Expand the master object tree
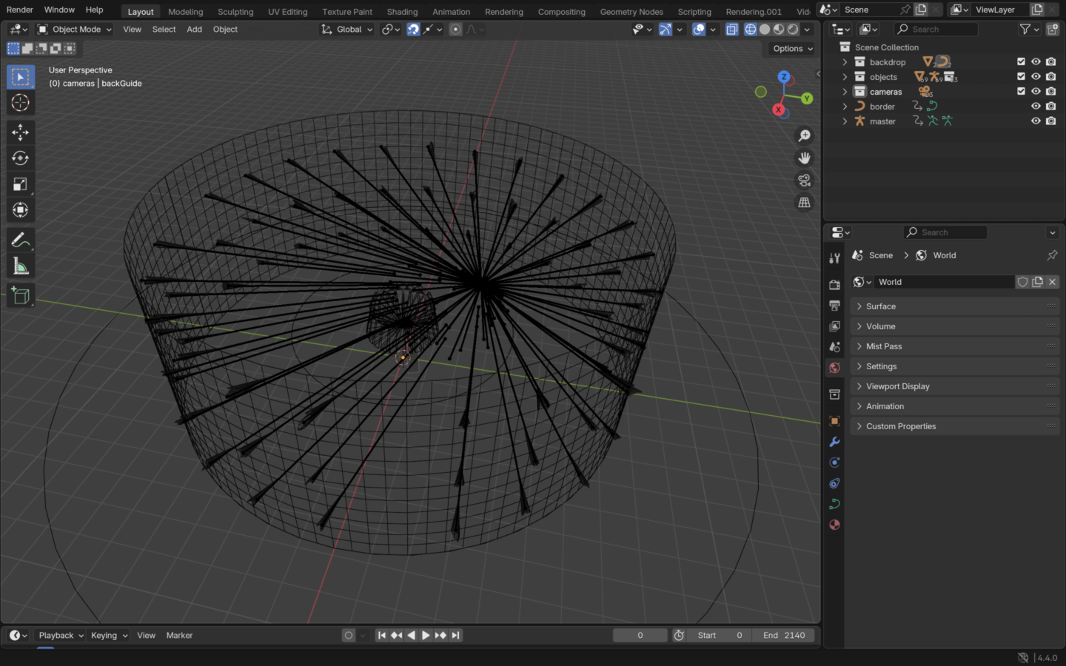This screenshot has width=1066, height=666. coord(845,121)
